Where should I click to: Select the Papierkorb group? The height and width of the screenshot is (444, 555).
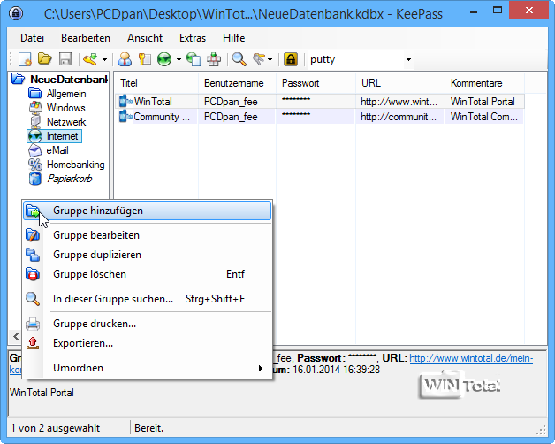[x=69, y=179]
